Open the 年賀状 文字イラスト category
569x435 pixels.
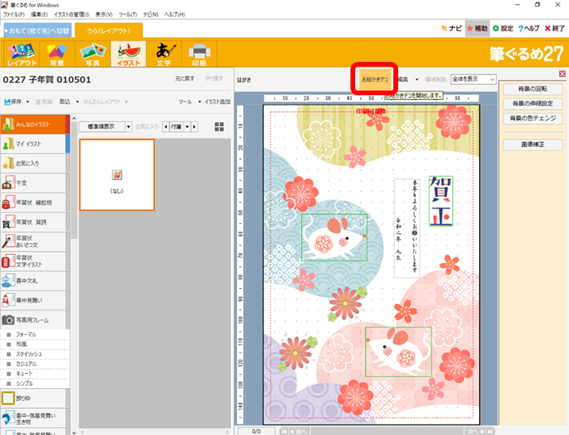coord(33,261)
